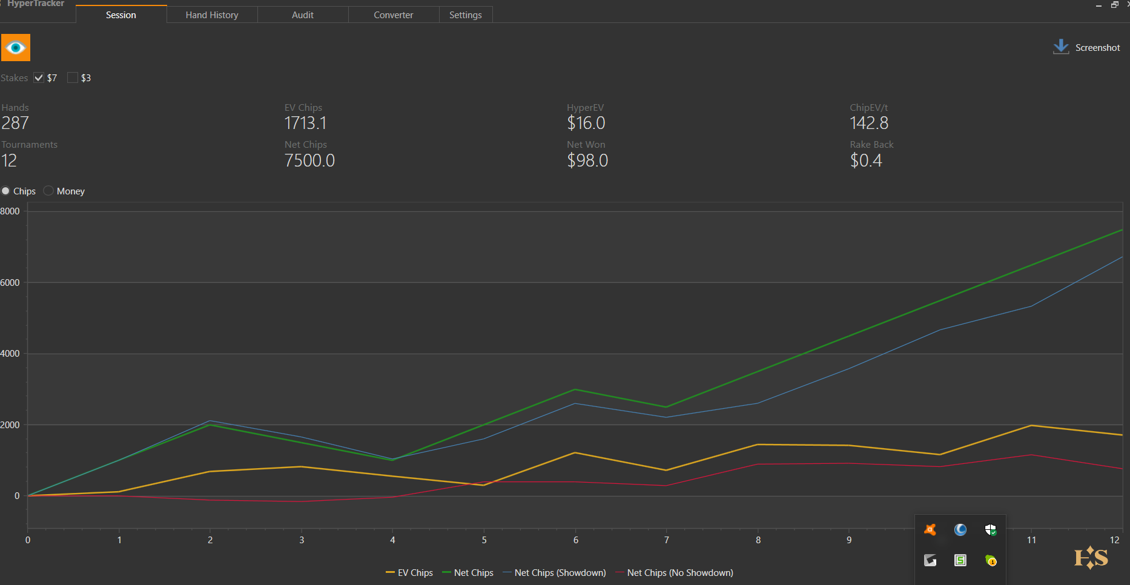Select the Money radio button
Screen dimensions: 1130x585
tap(48, 191)
